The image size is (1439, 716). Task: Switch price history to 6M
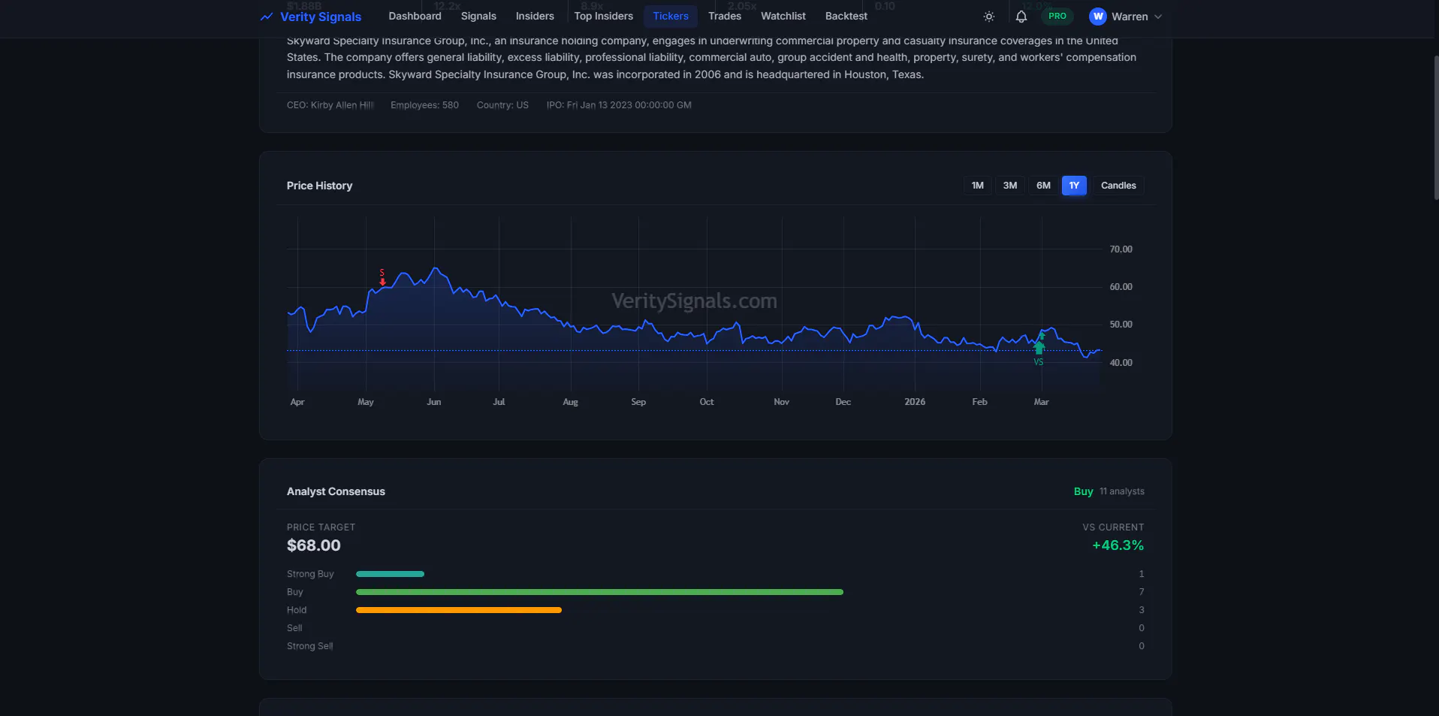(x=1043, y=186)
